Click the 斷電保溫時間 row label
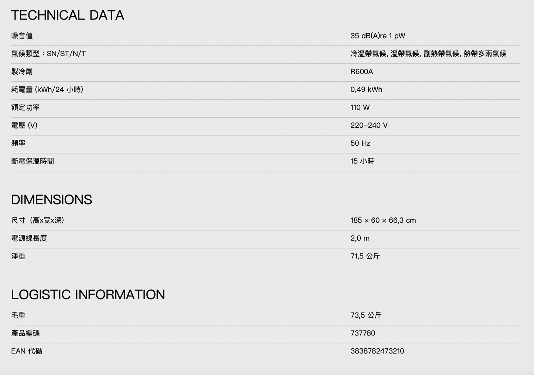 pos(33,161)
